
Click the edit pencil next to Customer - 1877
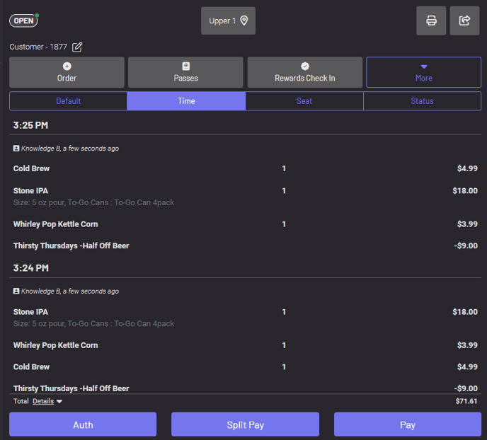coord(77,47)
